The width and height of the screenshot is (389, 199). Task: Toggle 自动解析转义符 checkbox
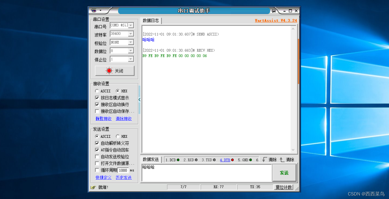pyautogui.click(x=97, y=143)
